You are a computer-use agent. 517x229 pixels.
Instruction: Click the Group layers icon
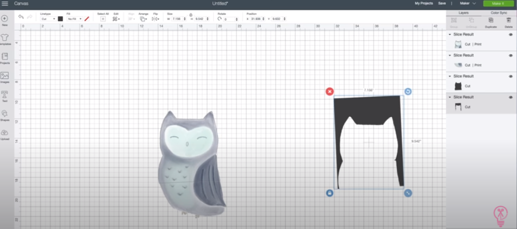(x=454, y=21)
